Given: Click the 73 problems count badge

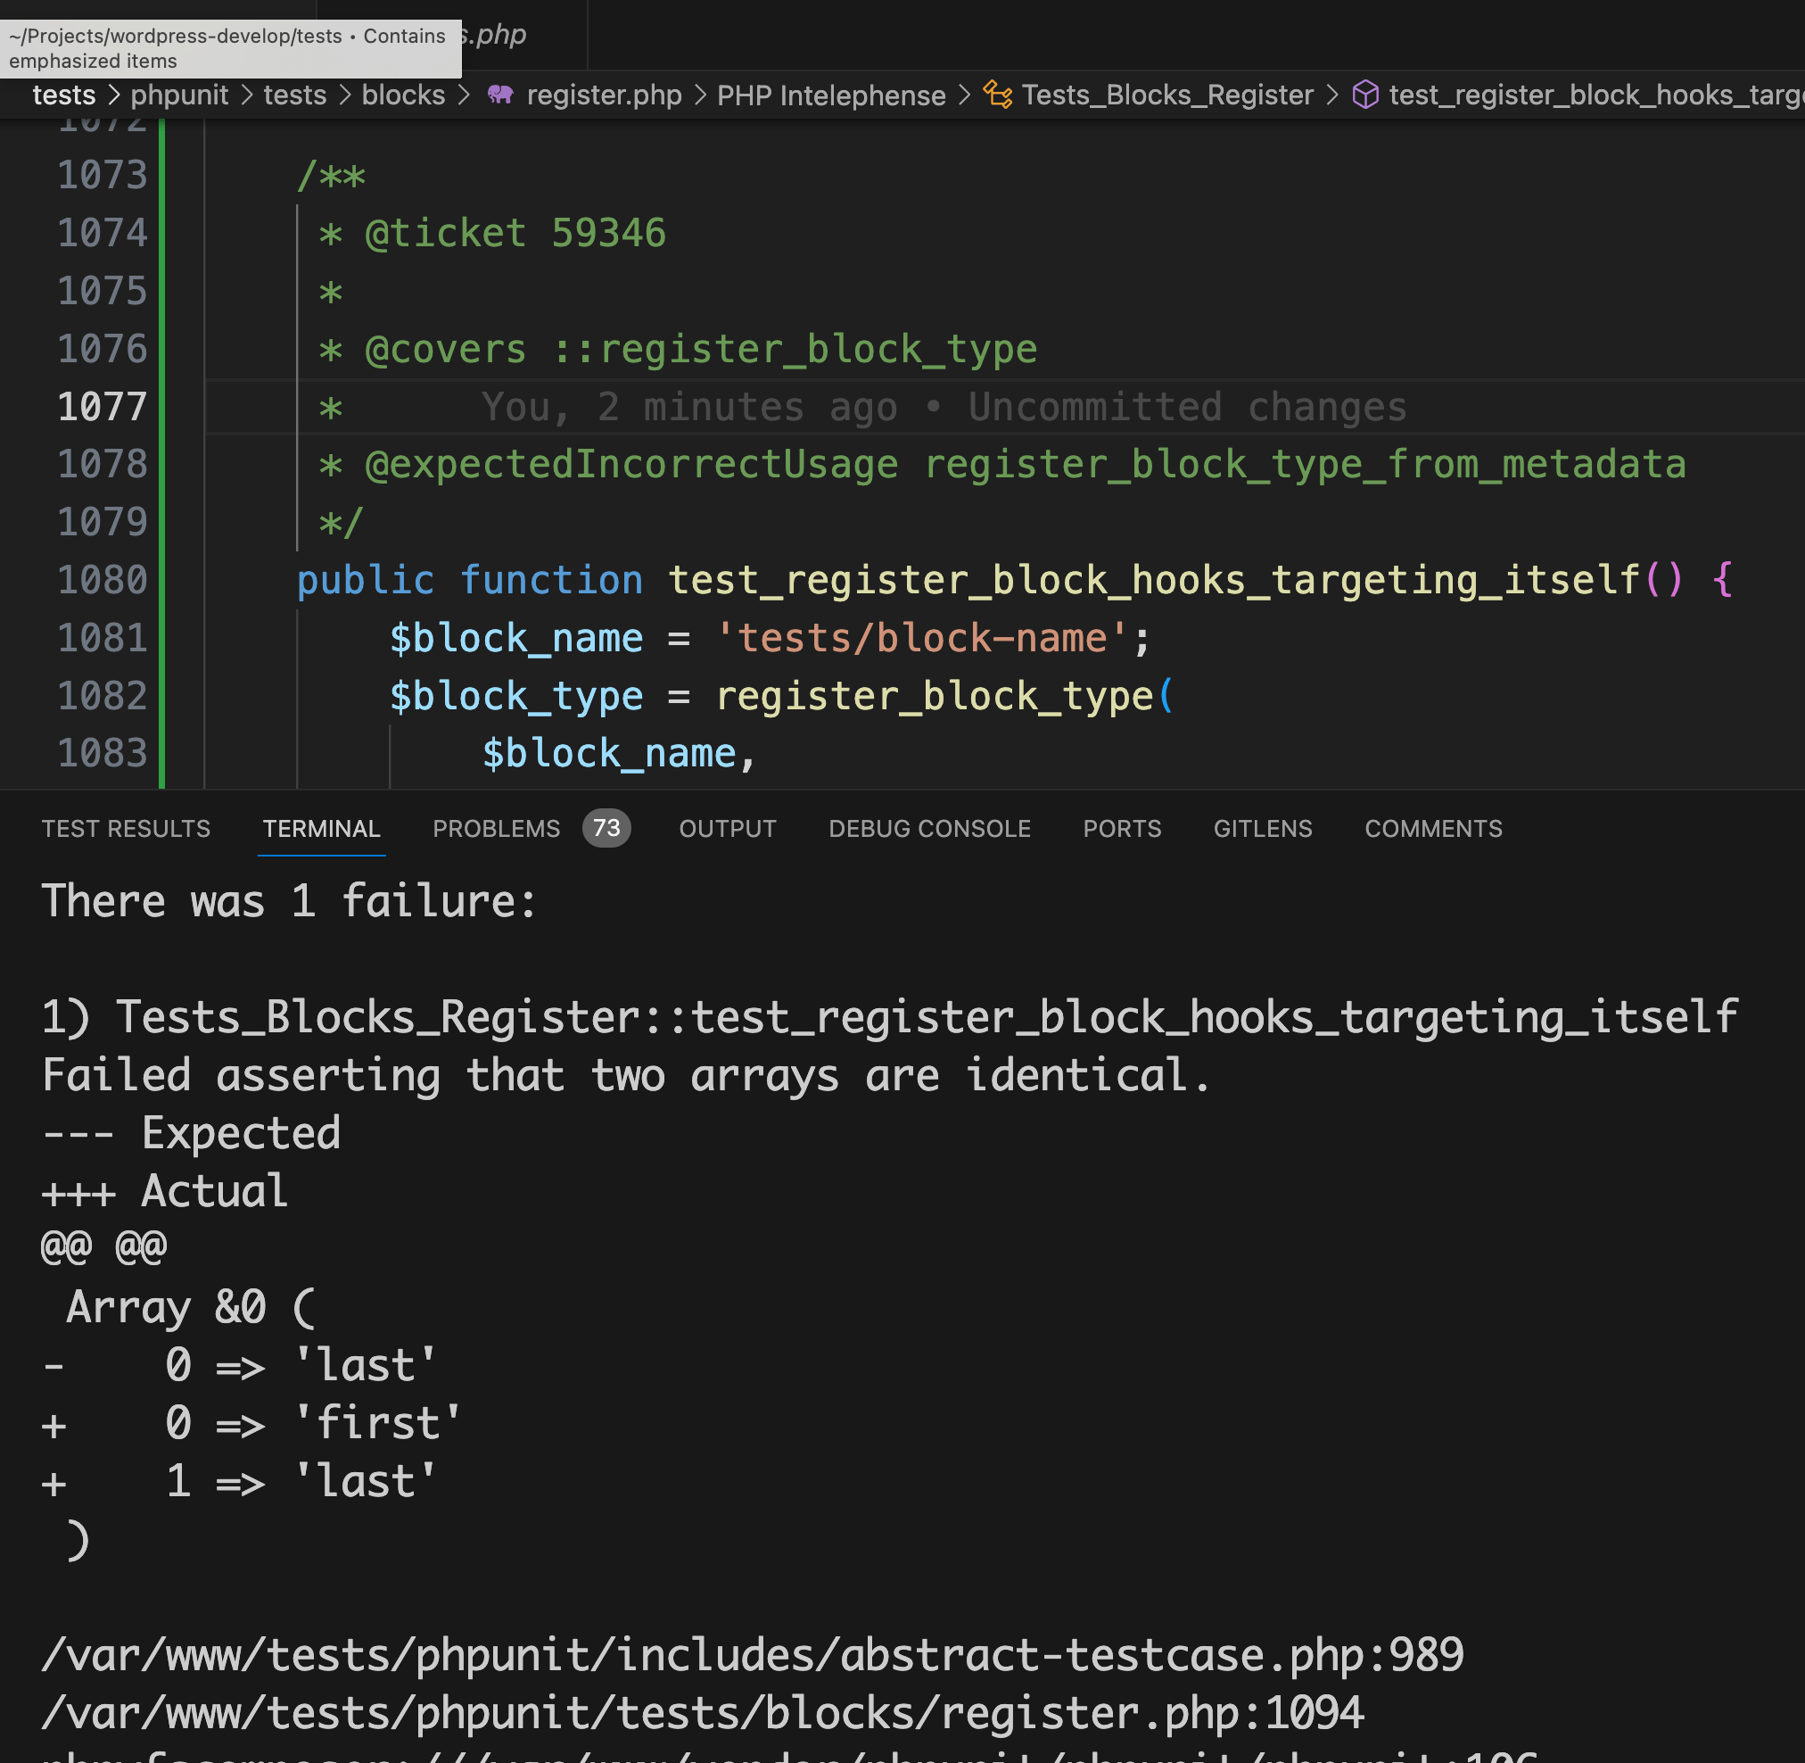Looking at the screenshot, I should tap(606, 828).
